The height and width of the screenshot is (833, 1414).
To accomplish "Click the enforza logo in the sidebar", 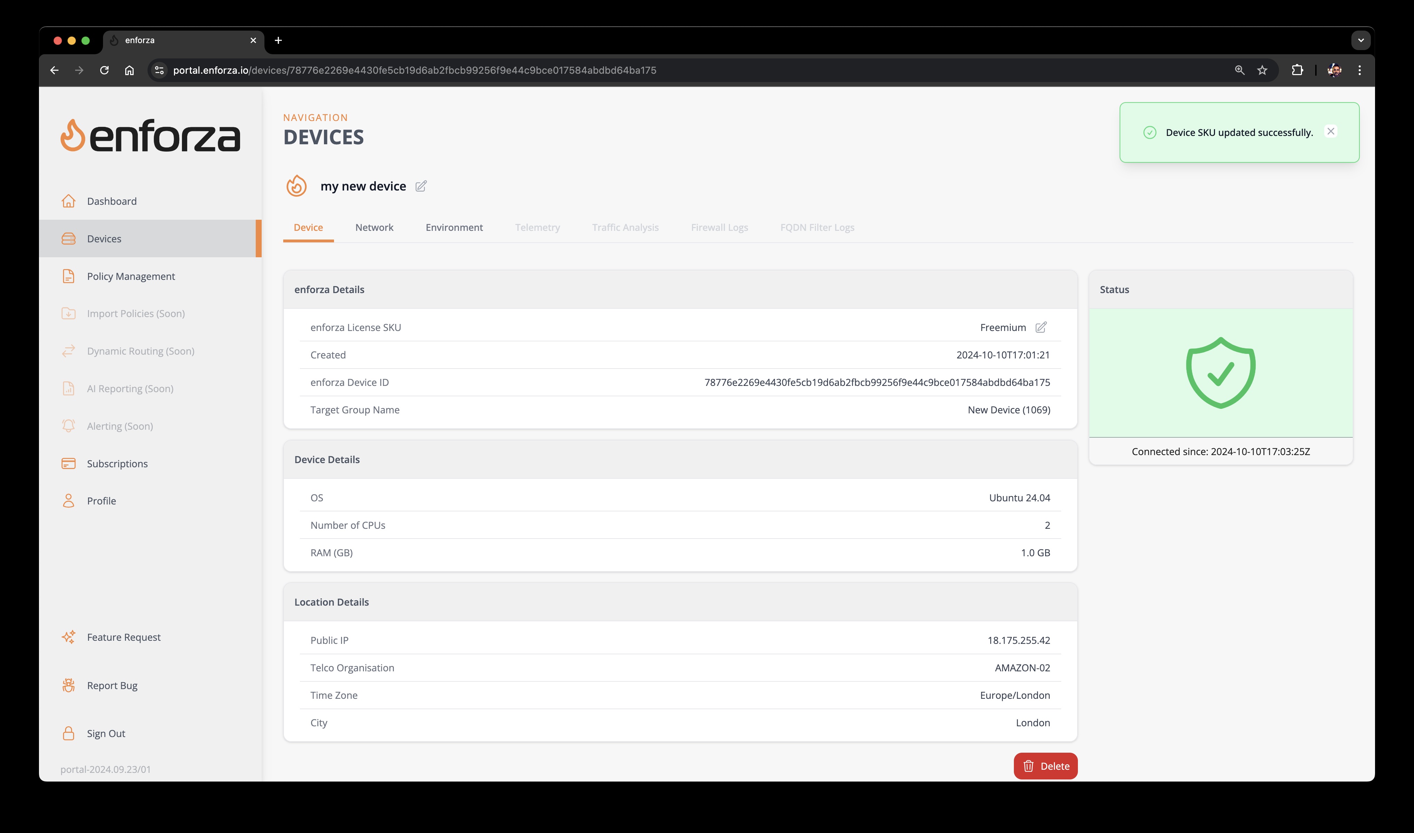I will 150,135.
